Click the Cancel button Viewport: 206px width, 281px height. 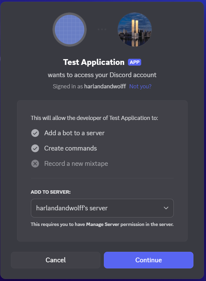click(56, 260)
